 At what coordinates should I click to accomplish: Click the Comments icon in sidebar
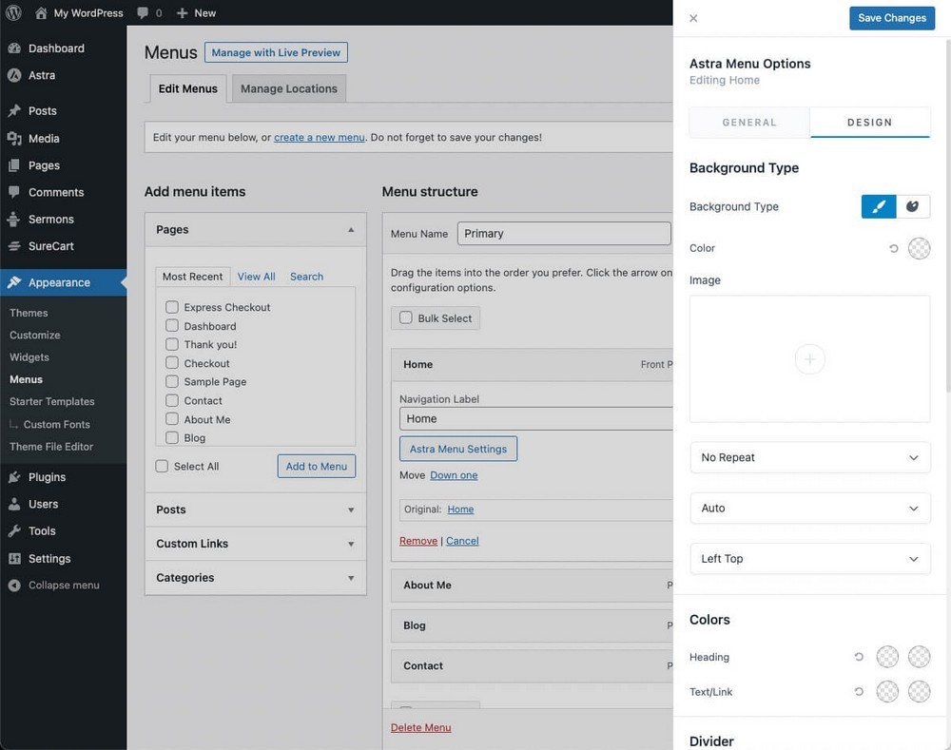pyautogui.click(x=14, y=192)
